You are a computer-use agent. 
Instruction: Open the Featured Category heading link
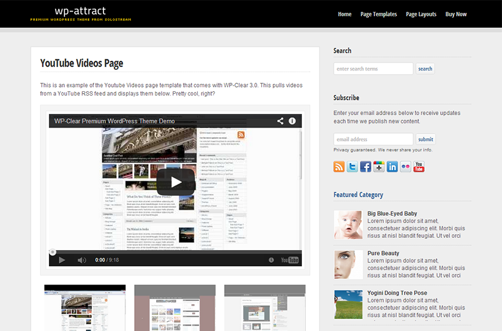coord(358,195)
